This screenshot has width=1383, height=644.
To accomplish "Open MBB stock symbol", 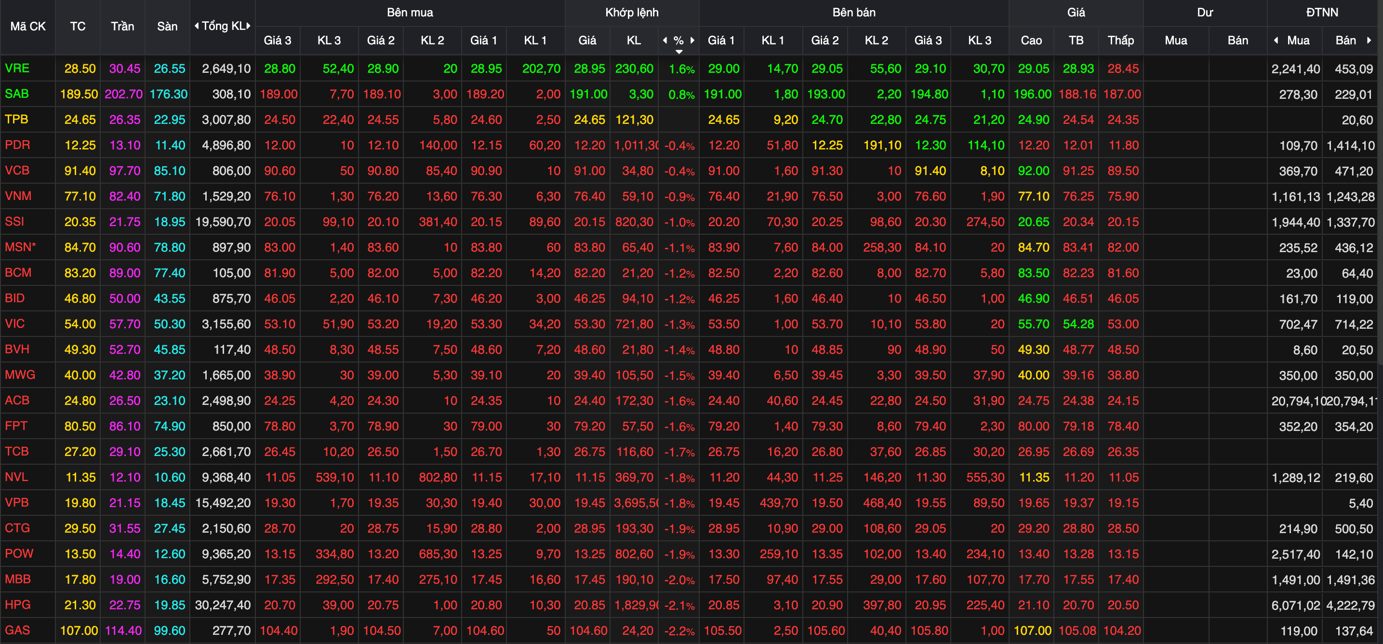I will pos(18,579).
